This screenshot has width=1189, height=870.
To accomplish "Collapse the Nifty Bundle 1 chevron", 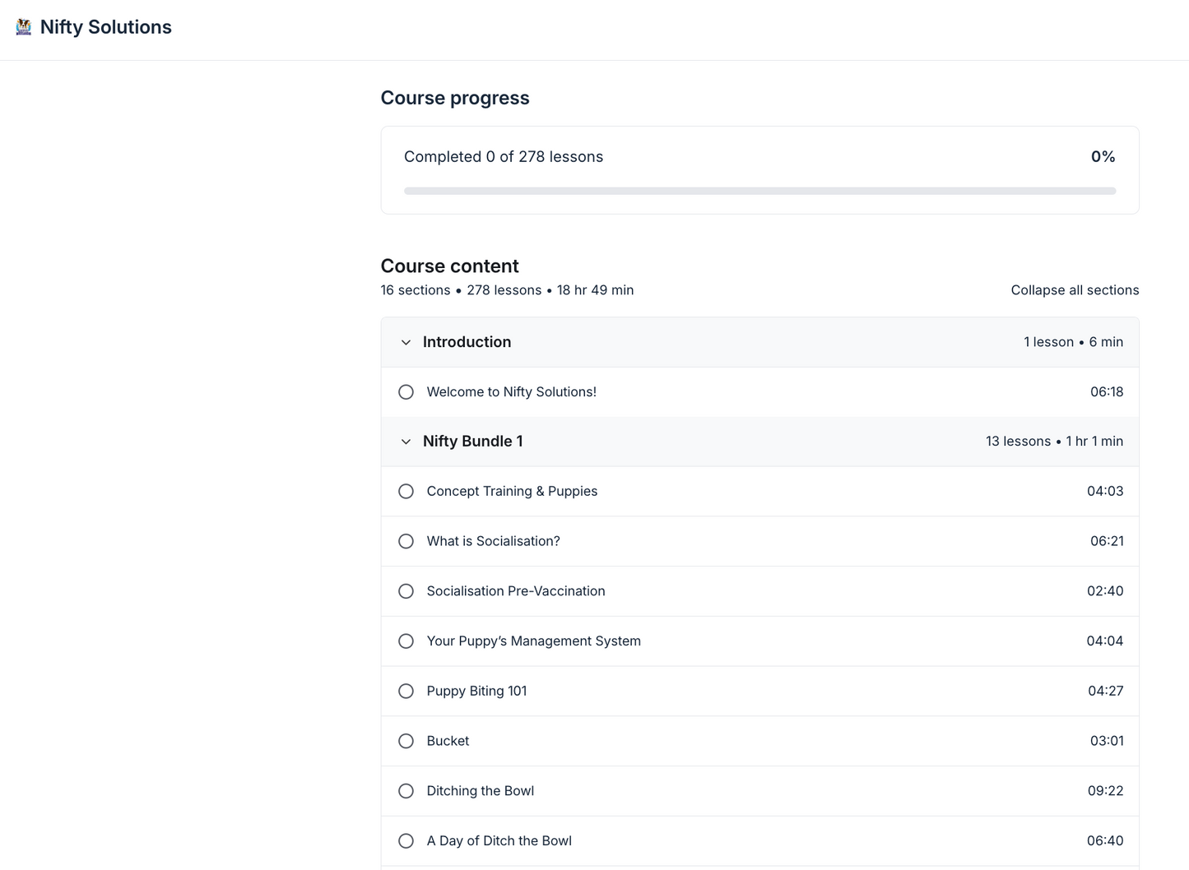I will click(x=406, y=442).
